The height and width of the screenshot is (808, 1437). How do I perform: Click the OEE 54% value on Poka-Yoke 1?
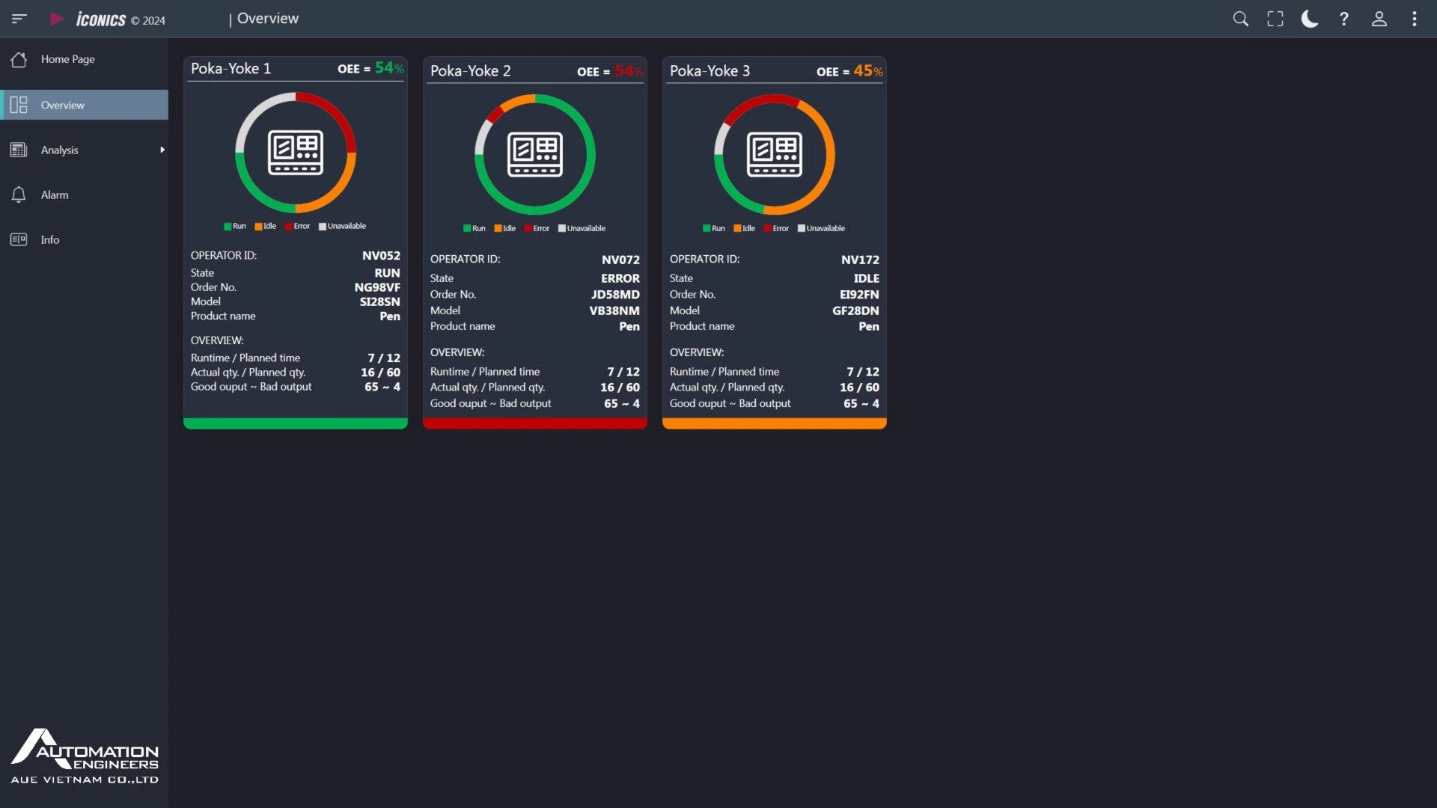tap(389, 68)
